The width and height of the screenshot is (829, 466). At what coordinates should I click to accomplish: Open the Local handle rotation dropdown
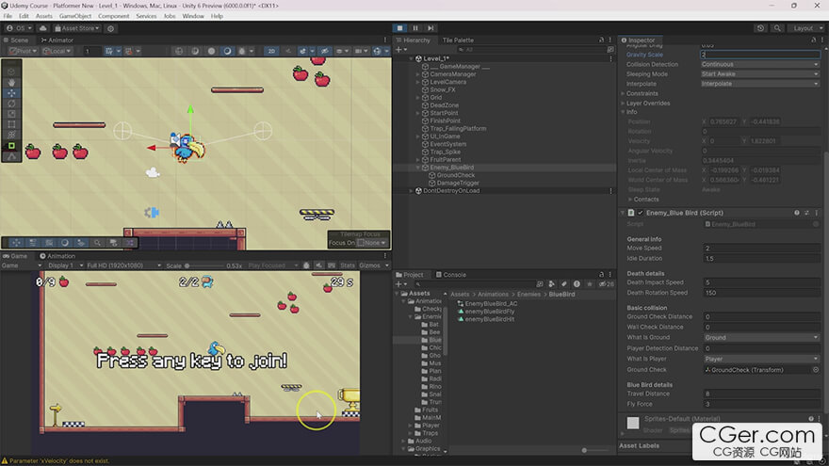click(x=57, y=51)
